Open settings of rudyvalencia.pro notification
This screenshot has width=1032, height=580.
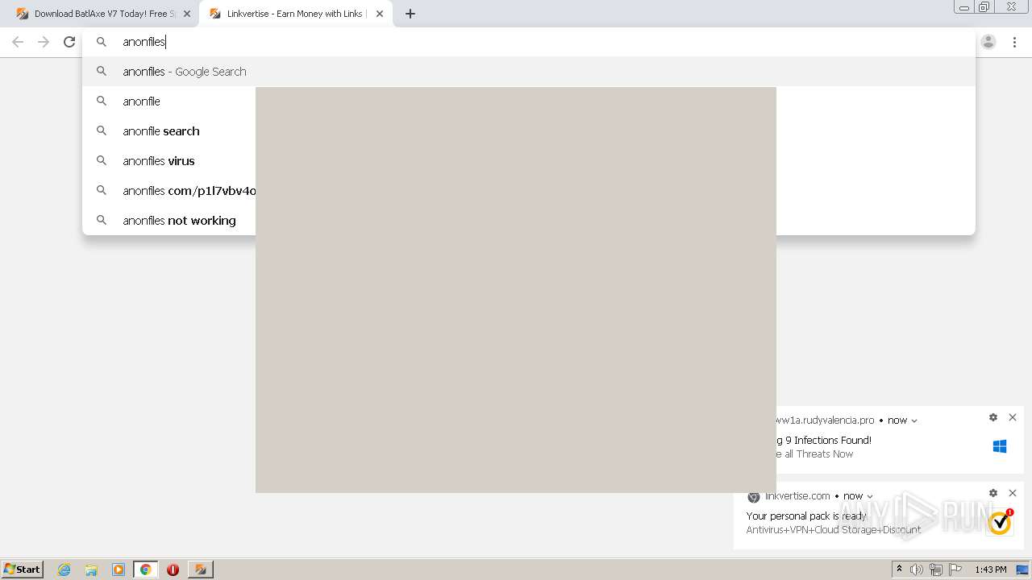[993, 417]
